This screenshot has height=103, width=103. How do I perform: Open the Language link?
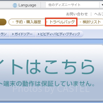pos(27,5)
